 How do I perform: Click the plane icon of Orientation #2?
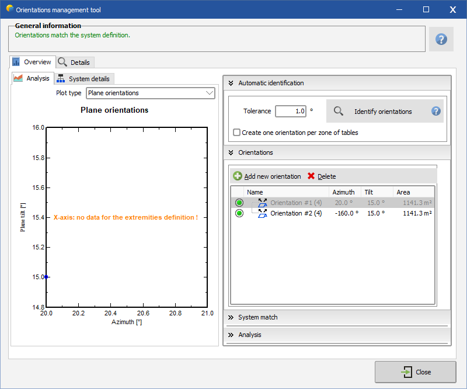(262, 213)
